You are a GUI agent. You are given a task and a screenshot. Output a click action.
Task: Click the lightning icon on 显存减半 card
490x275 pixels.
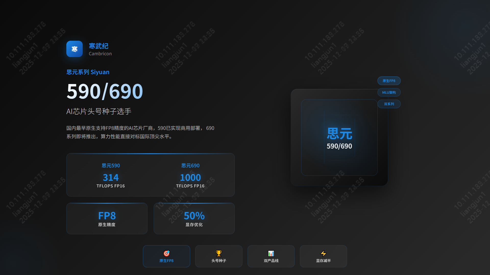tap(323, 253)
